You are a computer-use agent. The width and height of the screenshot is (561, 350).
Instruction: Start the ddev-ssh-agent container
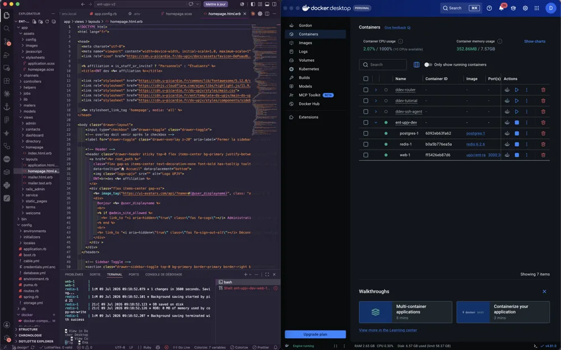click(x=517, y=112)
